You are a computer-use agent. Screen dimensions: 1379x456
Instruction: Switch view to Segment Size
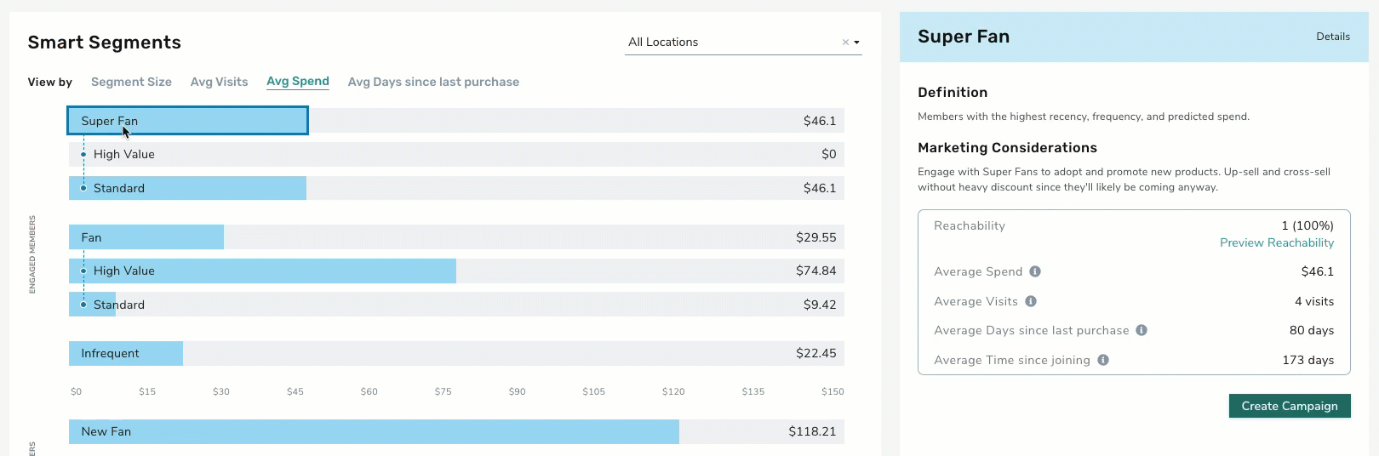[x=131, y=82]
